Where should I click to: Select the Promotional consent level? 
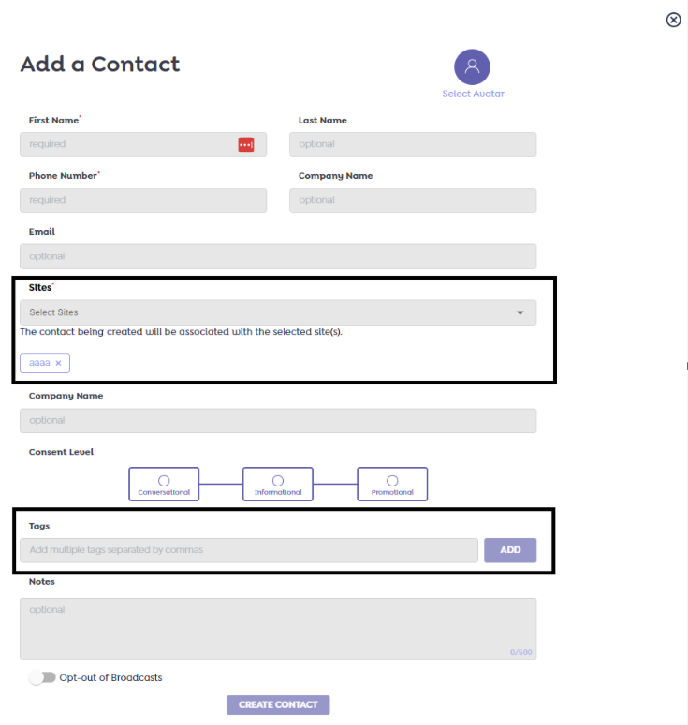pos(392,484)
